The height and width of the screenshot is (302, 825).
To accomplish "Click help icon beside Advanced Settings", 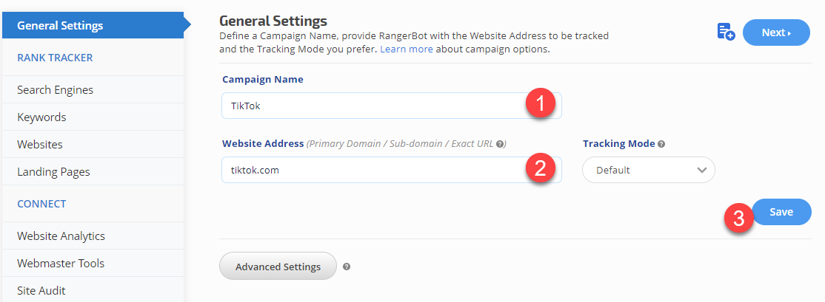I will [x=347, y=267].
